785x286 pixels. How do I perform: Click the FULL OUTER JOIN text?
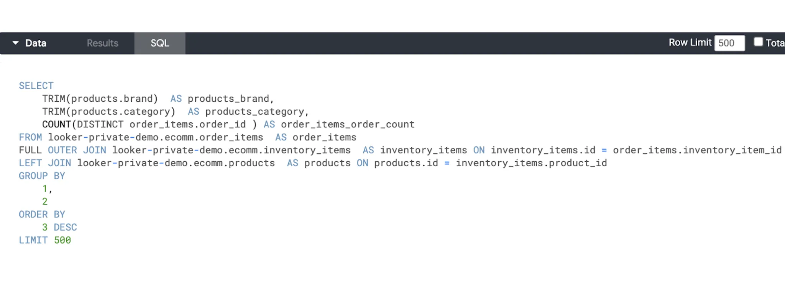[62, 150]
